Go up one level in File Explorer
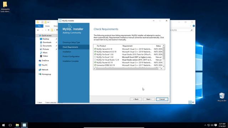 pyautogui.click(x=48, y=30)
